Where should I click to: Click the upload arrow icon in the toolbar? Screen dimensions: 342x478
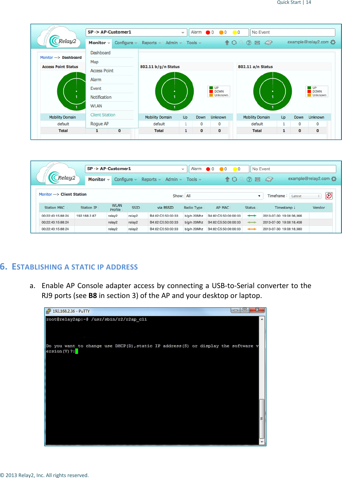(227, 42)
